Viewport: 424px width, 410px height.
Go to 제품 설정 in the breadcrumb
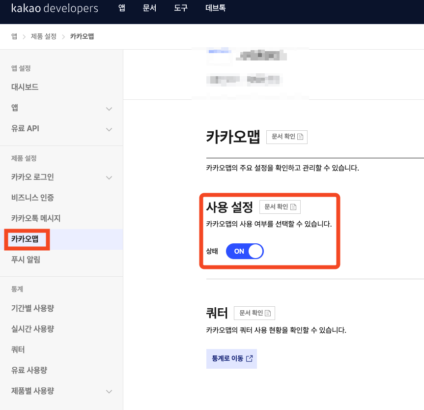point(44,36)
